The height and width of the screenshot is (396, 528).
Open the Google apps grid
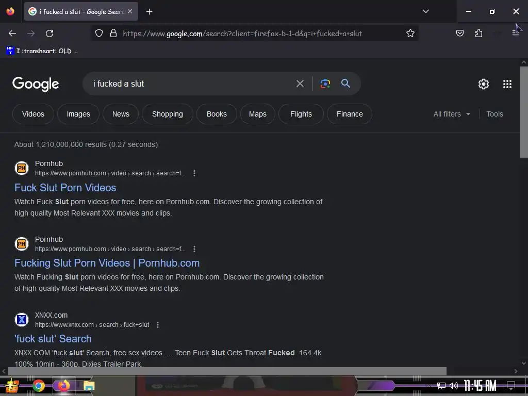tap(507, 84)
